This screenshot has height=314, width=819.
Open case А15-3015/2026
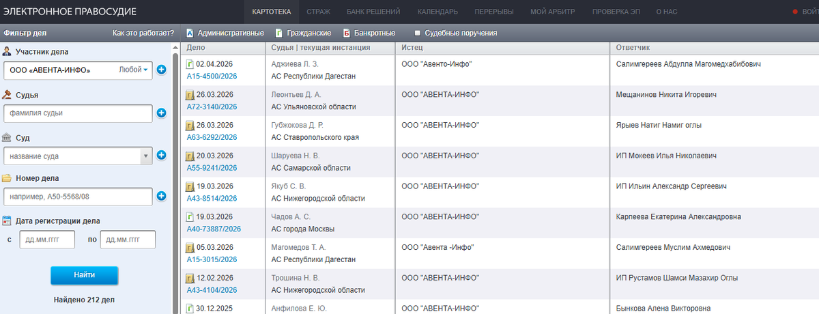212,259
